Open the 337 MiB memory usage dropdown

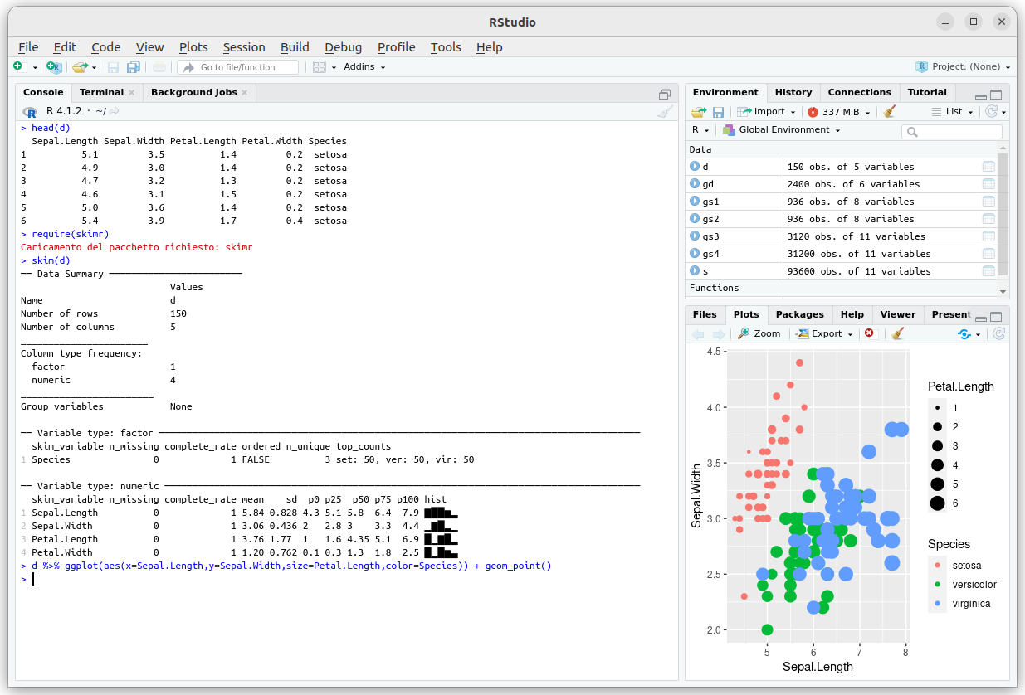pyautogui.click(x=839, y=111)
